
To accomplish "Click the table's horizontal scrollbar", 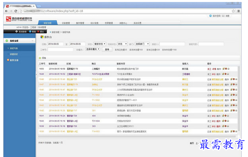I will point(137,136).
